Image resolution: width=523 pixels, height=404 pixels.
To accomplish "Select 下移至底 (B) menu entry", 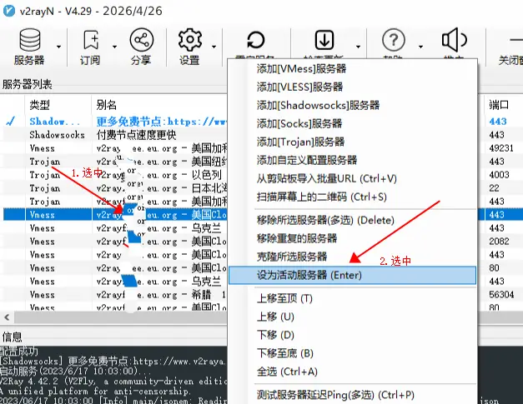I will 353,353.
